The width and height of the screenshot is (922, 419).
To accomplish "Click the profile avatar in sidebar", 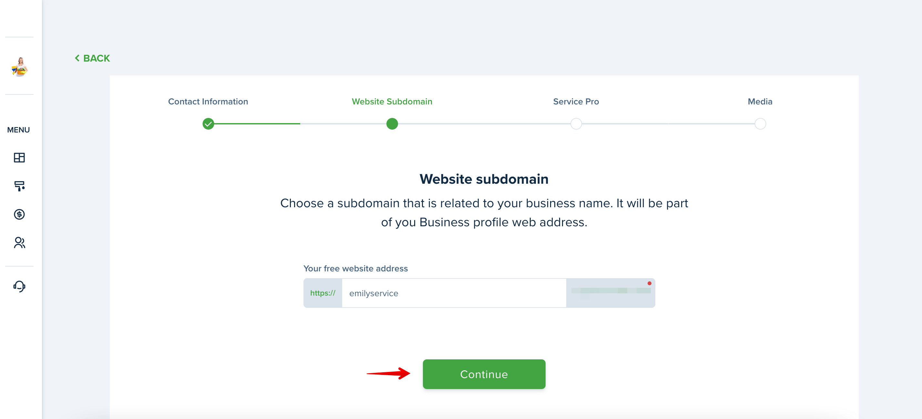I will click(x=20, y=66).
